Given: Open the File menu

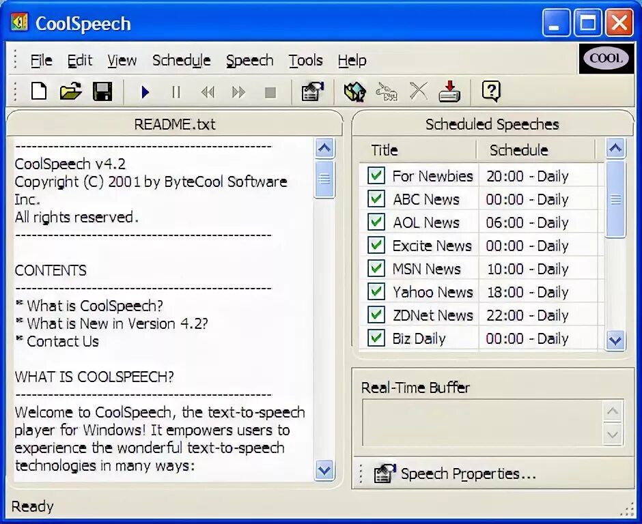Looking at the screenshot, I should (42, 61).
